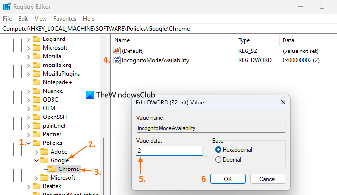Screen dimensions: 337x195
Task: Click the Notepad++ folder icon
Action: [x=37, y=82]
